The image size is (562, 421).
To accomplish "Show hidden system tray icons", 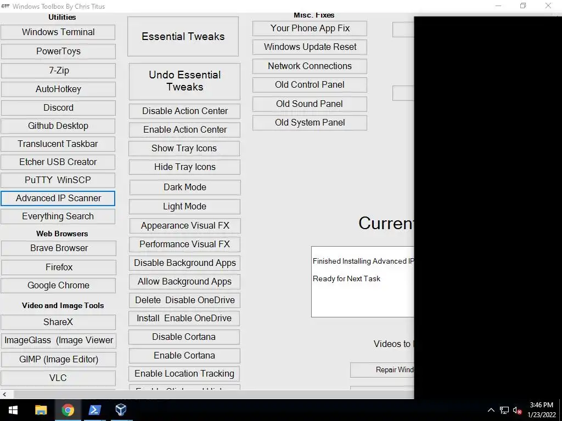I will pyautogui.click(x=491, y=410).
